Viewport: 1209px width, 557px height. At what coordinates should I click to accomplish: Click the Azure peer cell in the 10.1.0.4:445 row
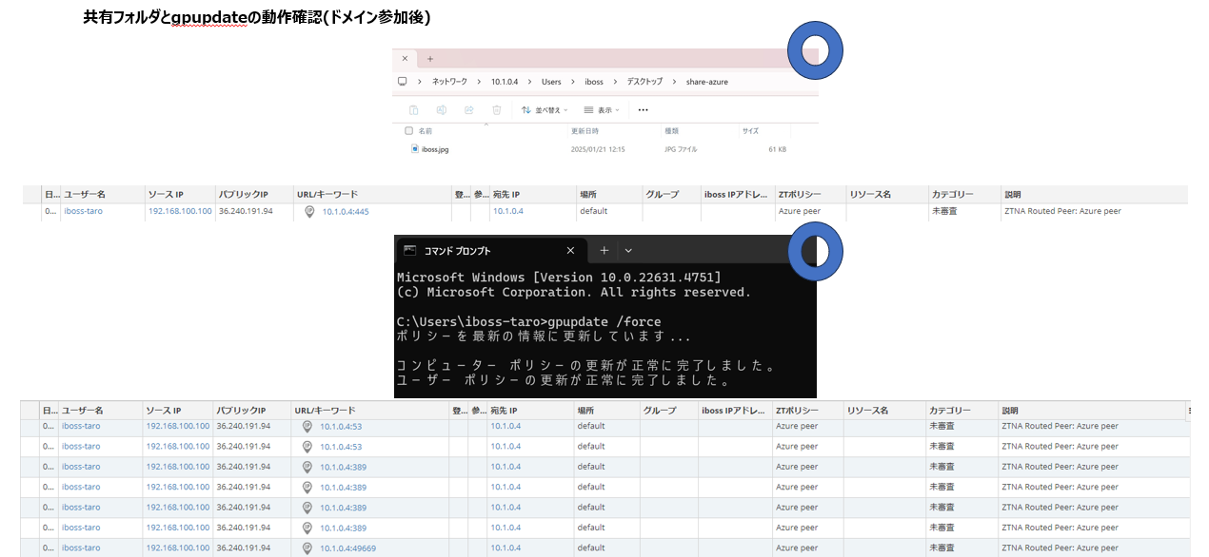799,211
